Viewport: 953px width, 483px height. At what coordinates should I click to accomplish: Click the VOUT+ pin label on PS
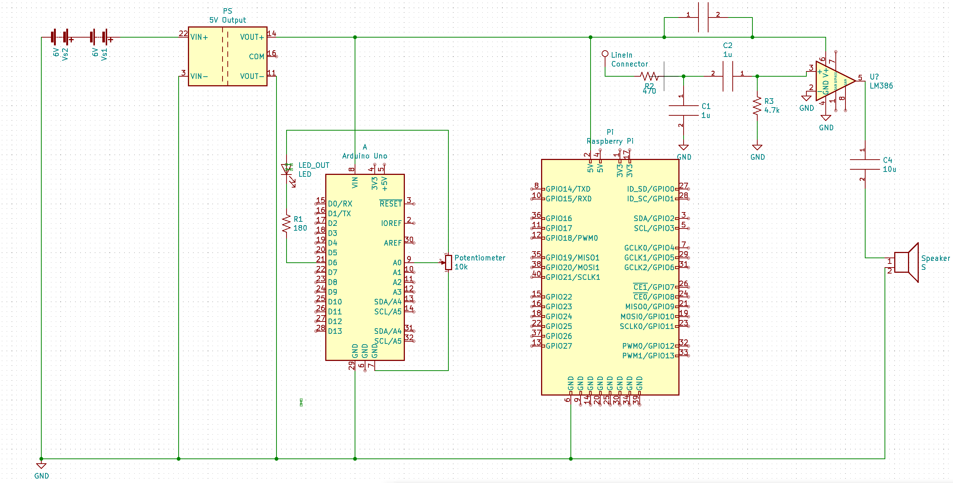[x=252, y=37]
